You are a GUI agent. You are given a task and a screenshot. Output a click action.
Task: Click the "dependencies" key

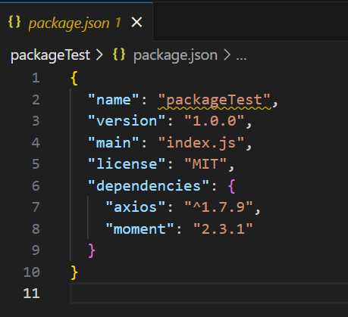pos(149,186)
